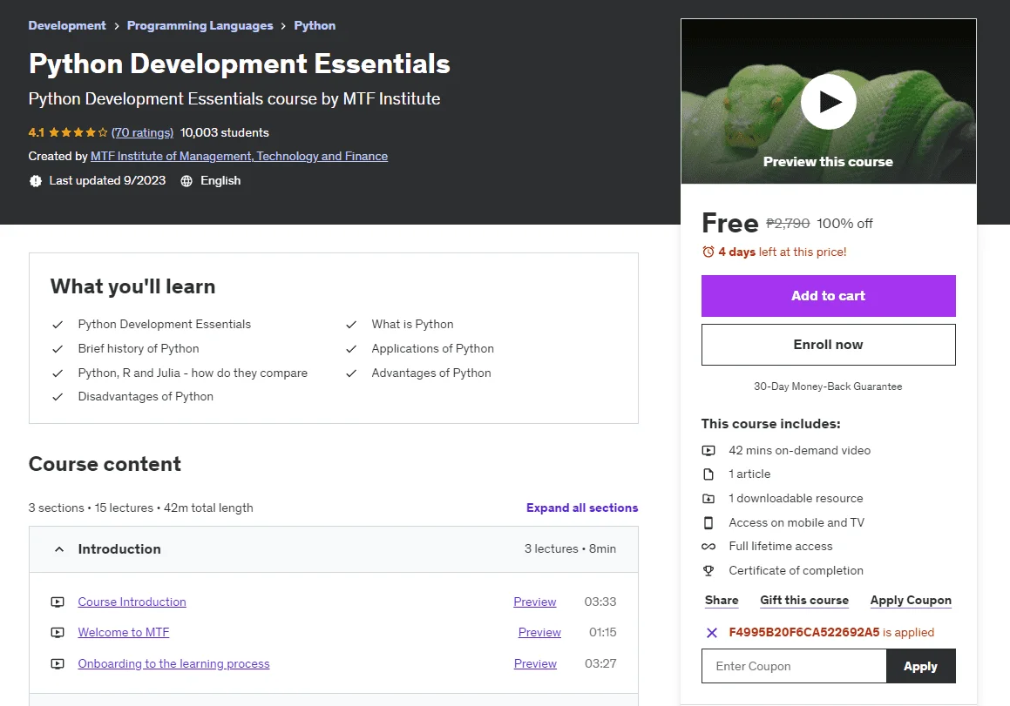Open the Programming Languages breadcrumb
1010x706 pixels.
click(200, 26)
